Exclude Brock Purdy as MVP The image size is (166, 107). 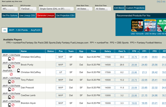click(13, 66)
